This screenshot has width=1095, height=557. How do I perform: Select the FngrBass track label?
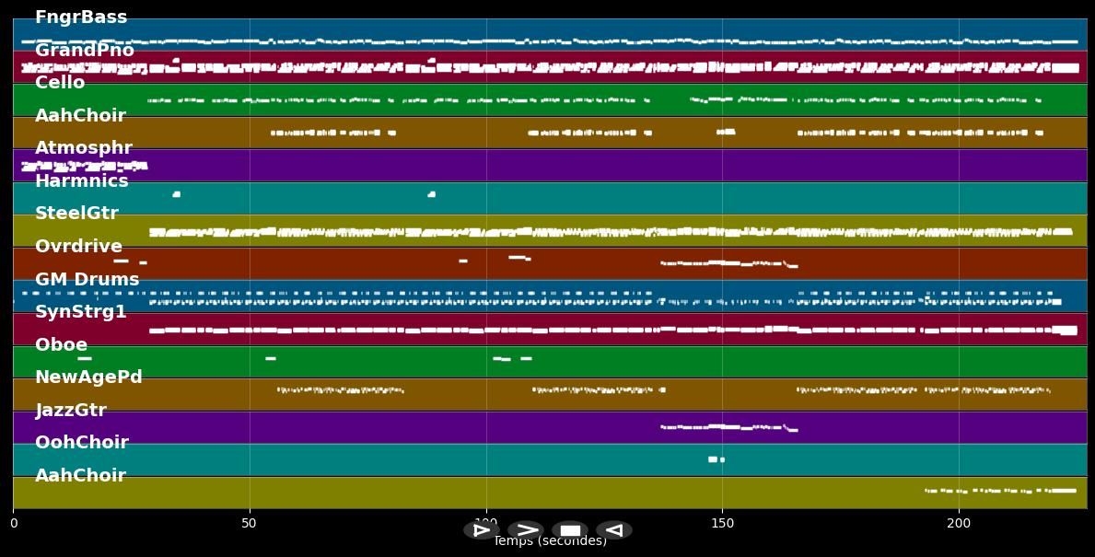(x=81, y=17)
